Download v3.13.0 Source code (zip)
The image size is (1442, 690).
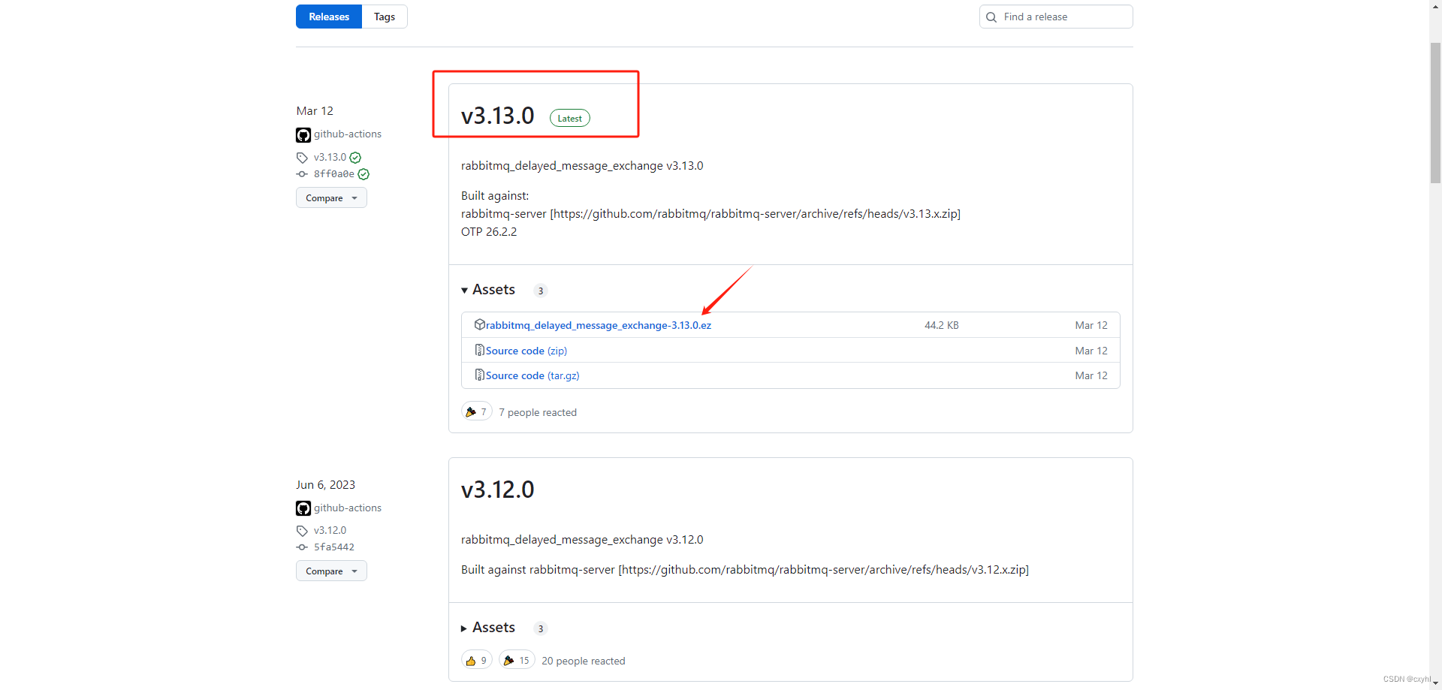pyautogui.click(x=526, y=351)
